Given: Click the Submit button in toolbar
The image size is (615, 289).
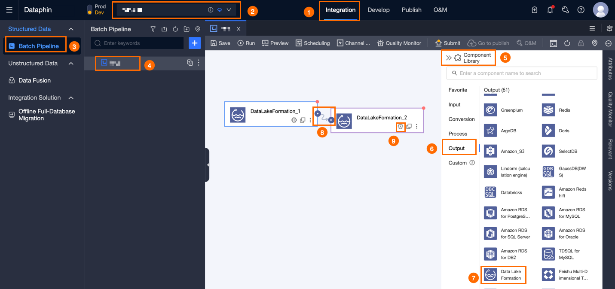Looking at the screenshot, I should (x=447, y=43).
